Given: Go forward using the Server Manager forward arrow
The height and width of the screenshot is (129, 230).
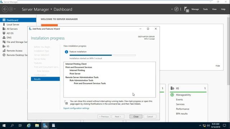Looking at the screenshot, I should (11, 9).
